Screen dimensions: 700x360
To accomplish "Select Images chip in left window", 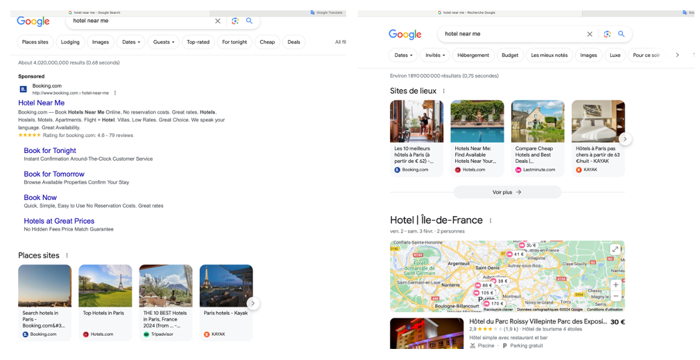I will [x=101, y=42].
